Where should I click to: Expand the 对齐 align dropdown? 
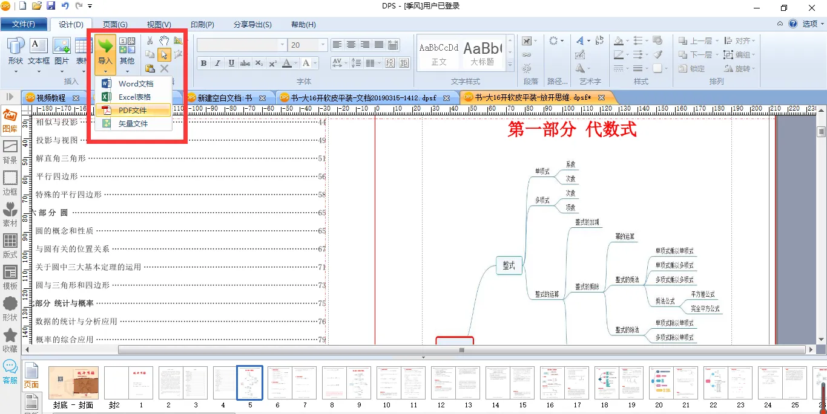(x=754, y=41)
